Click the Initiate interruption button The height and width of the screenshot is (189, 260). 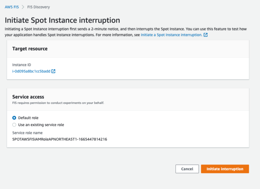click(225, 169)
